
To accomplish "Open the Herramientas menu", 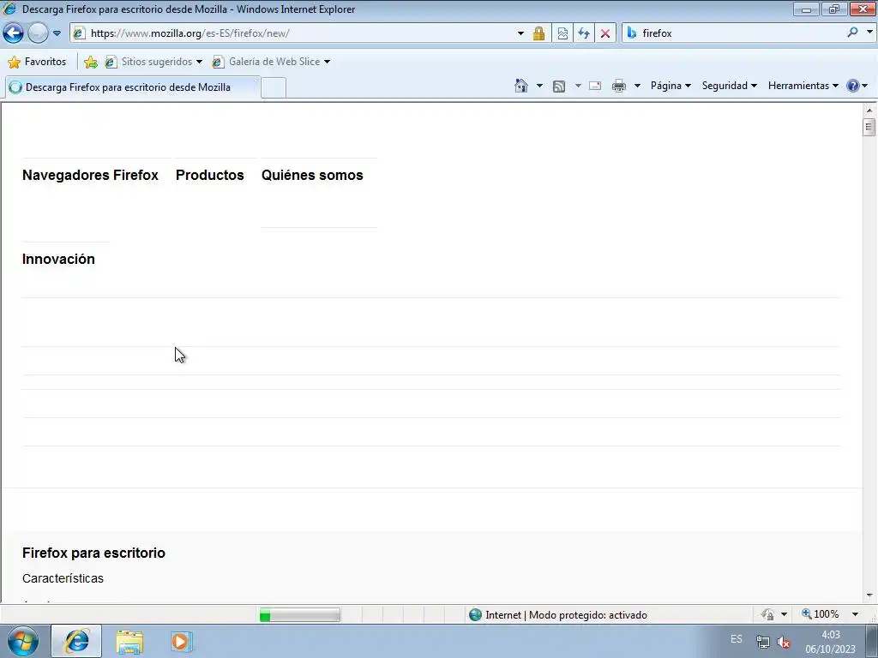I will coord(803,86).
